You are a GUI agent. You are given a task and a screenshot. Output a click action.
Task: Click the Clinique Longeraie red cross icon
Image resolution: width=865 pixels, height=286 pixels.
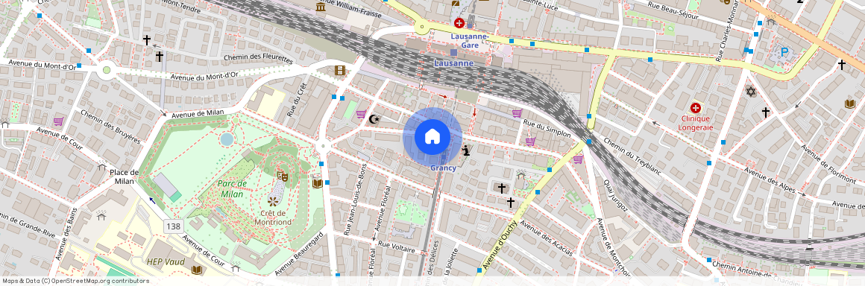pos(695,108)
